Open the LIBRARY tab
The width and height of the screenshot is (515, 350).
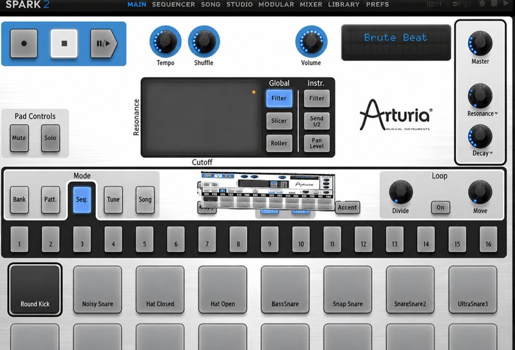coord(344,5)
